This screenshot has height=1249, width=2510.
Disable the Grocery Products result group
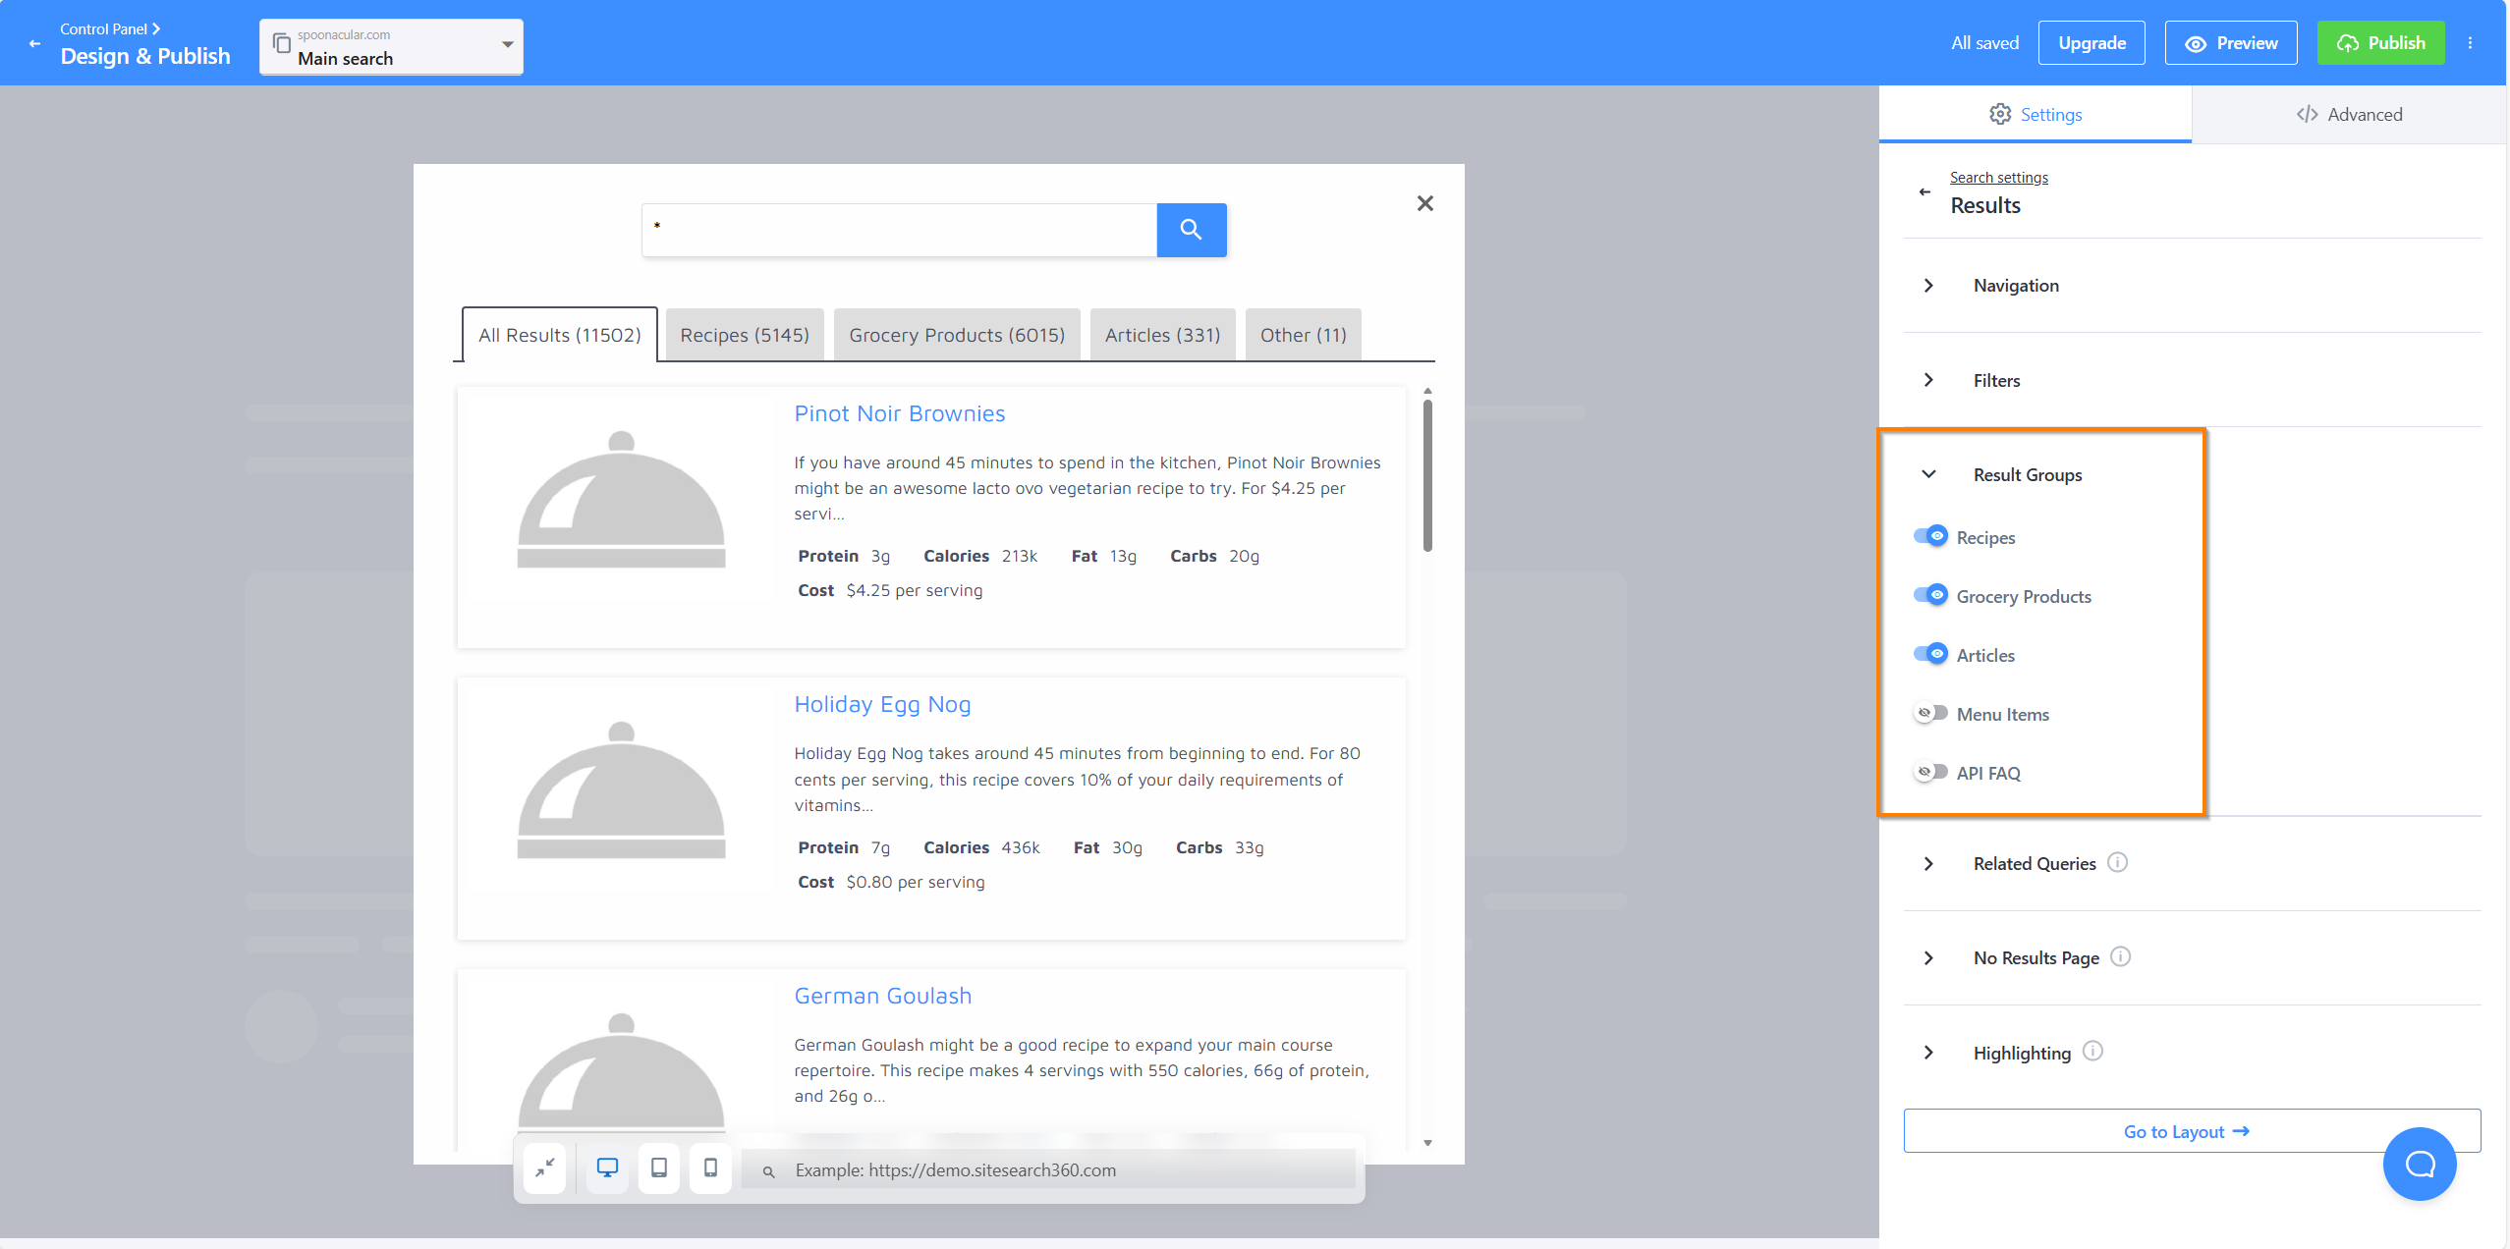point(1930,595)
